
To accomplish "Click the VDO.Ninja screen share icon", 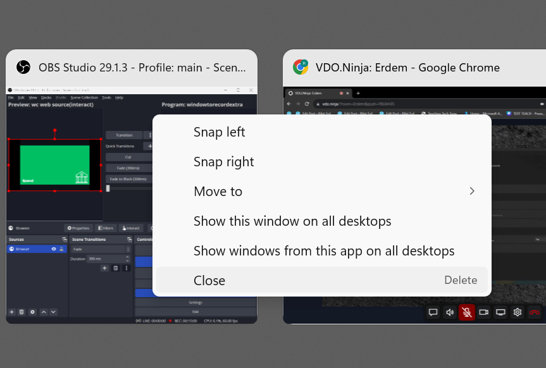I will (x=500, y=312).
